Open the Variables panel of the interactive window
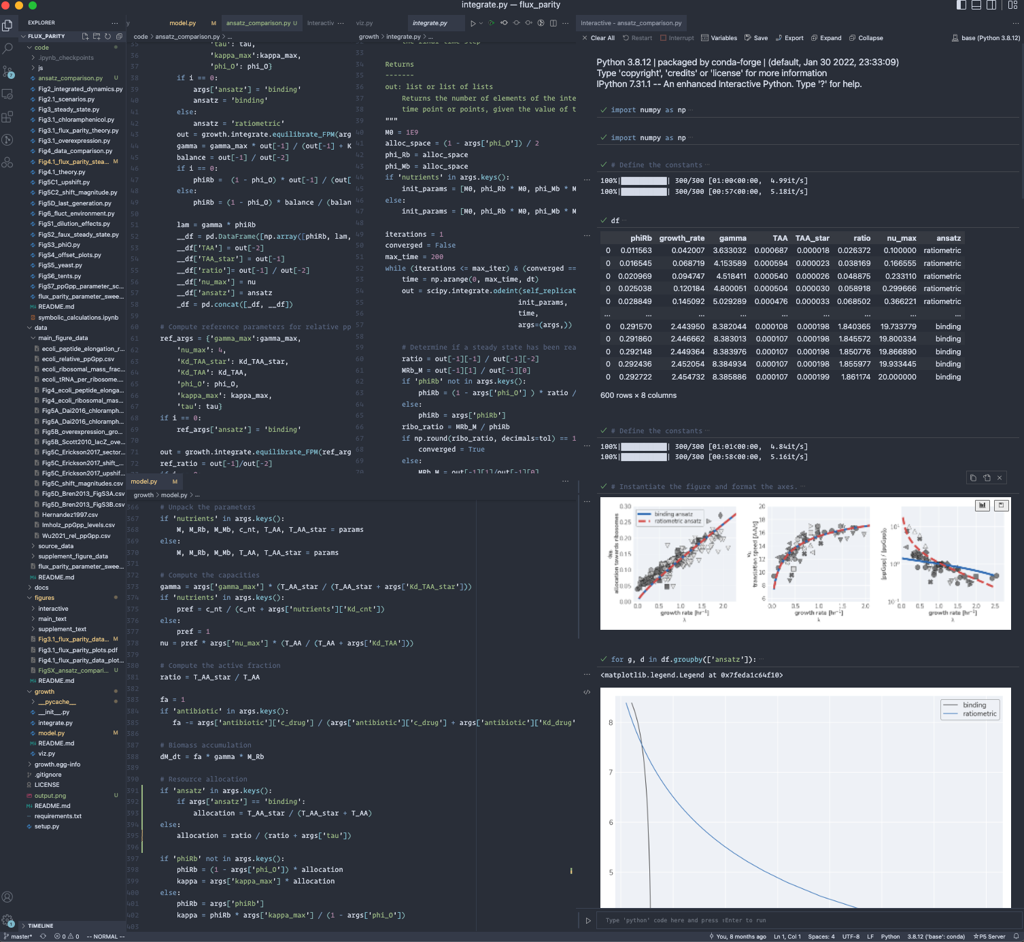Viewport: 1024px width, 942px height. point(720,37)
